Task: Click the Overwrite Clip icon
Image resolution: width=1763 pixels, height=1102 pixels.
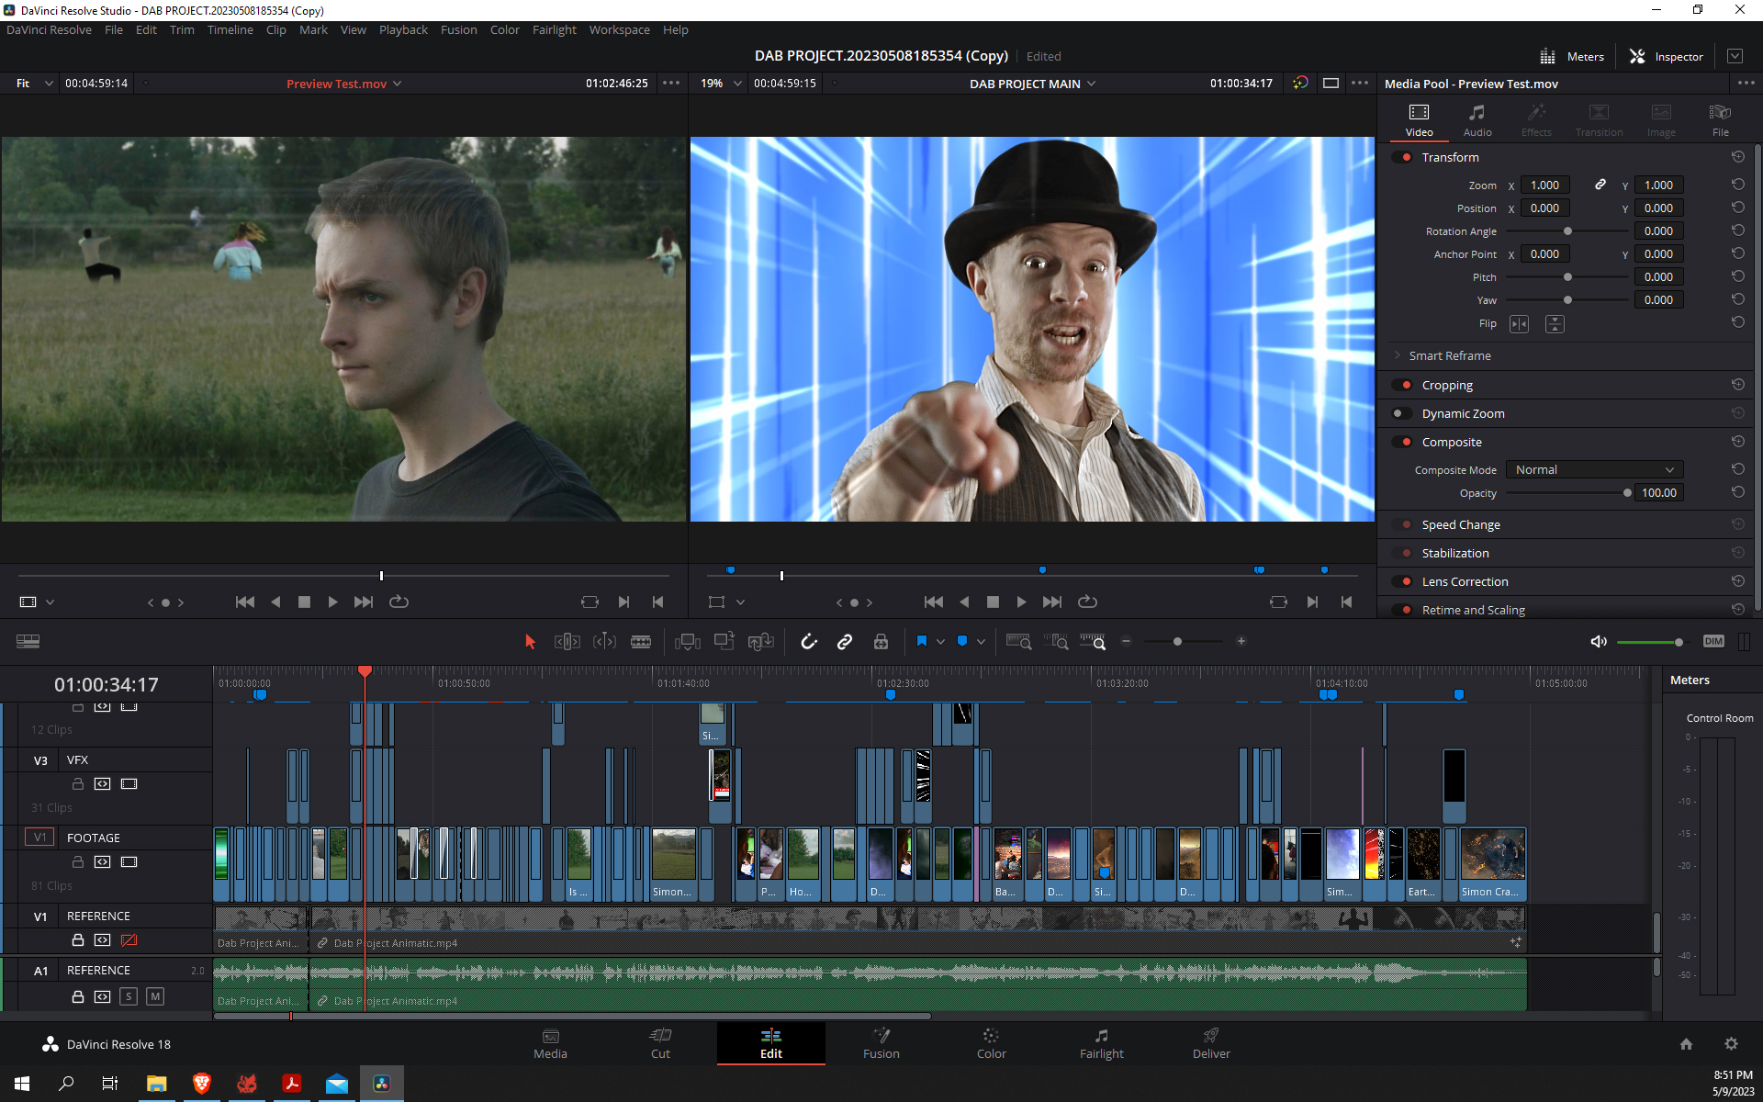Action: [x=724, y=642]
